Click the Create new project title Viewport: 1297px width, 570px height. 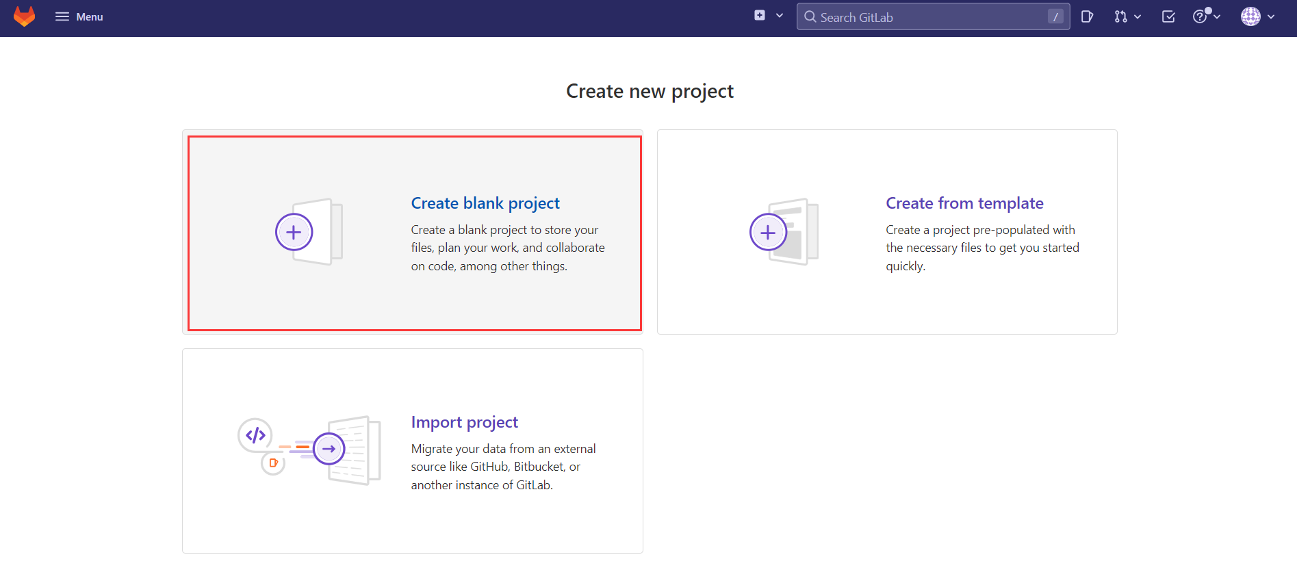(650, 91)
